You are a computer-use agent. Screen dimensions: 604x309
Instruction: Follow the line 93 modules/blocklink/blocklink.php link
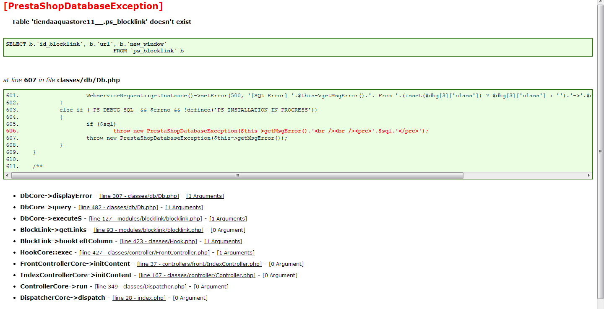click(148, 230)
